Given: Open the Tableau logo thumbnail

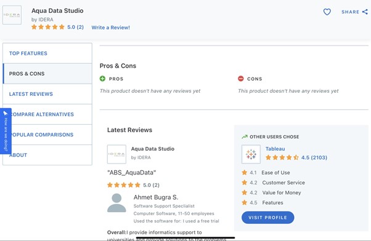Looking at the screenshot, I should pos(251,154).
